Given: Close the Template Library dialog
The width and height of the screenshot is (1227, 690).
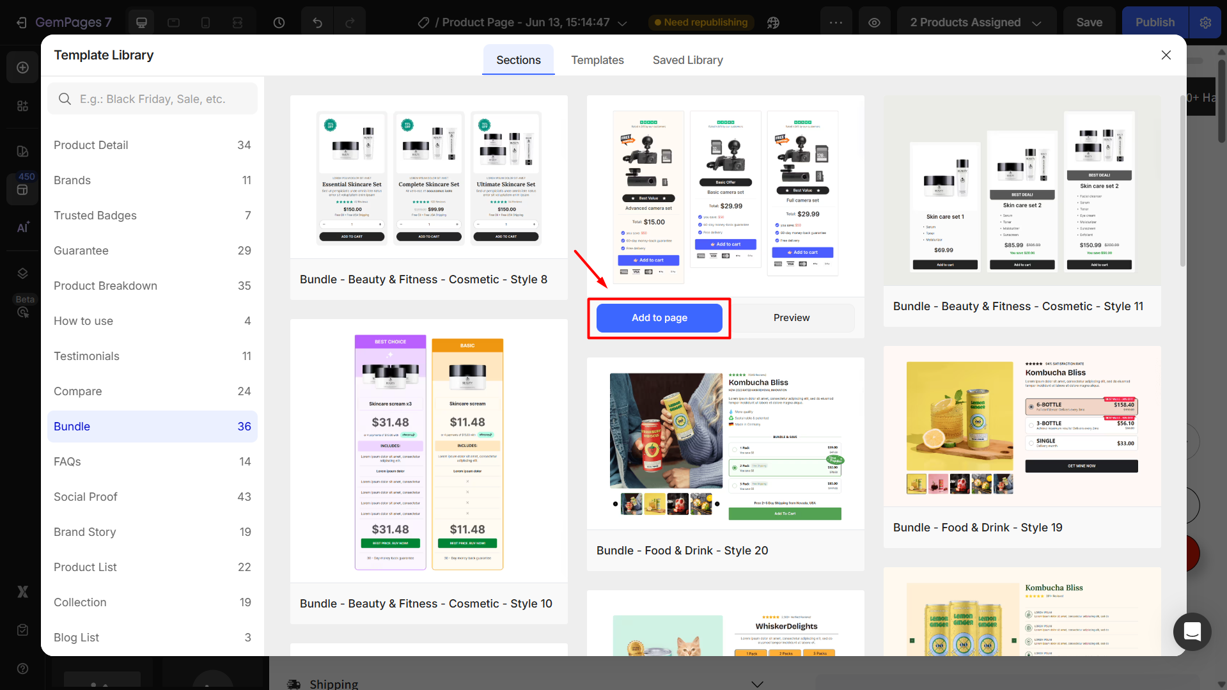Looking at the screenshot, I should (x=1166, y=55).
